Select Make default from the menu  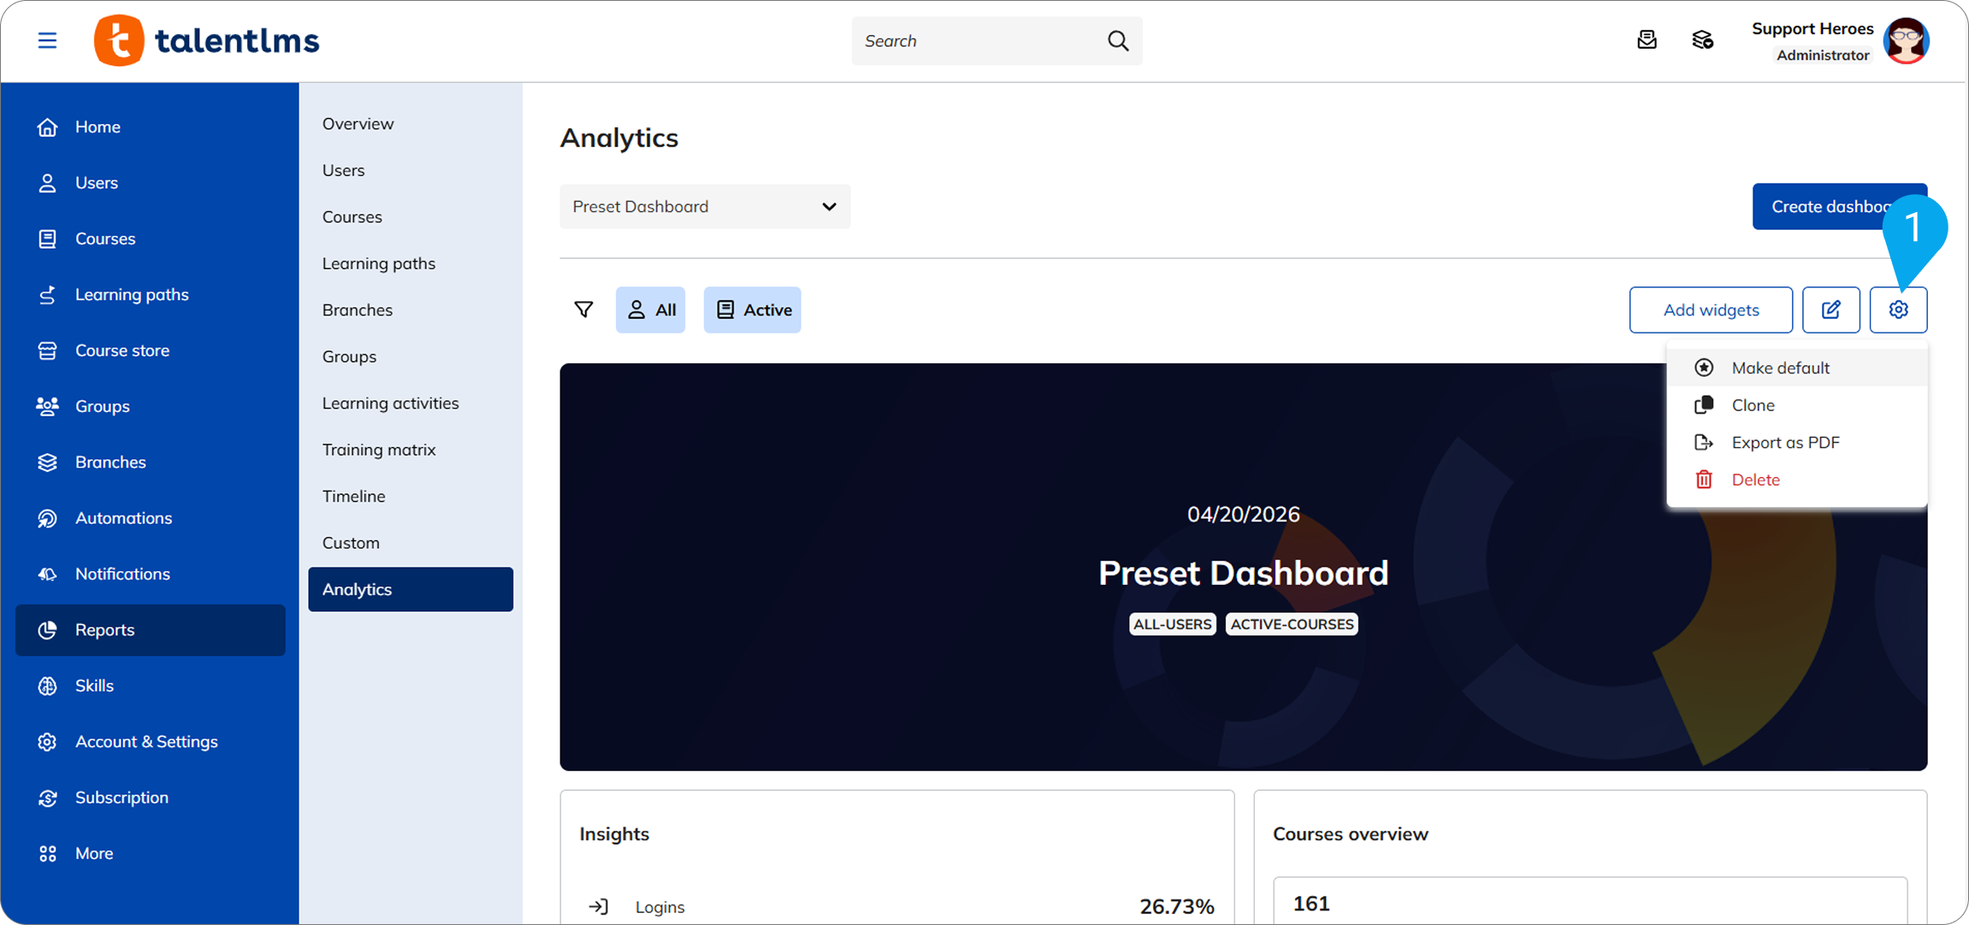[x=1796, y=368]
